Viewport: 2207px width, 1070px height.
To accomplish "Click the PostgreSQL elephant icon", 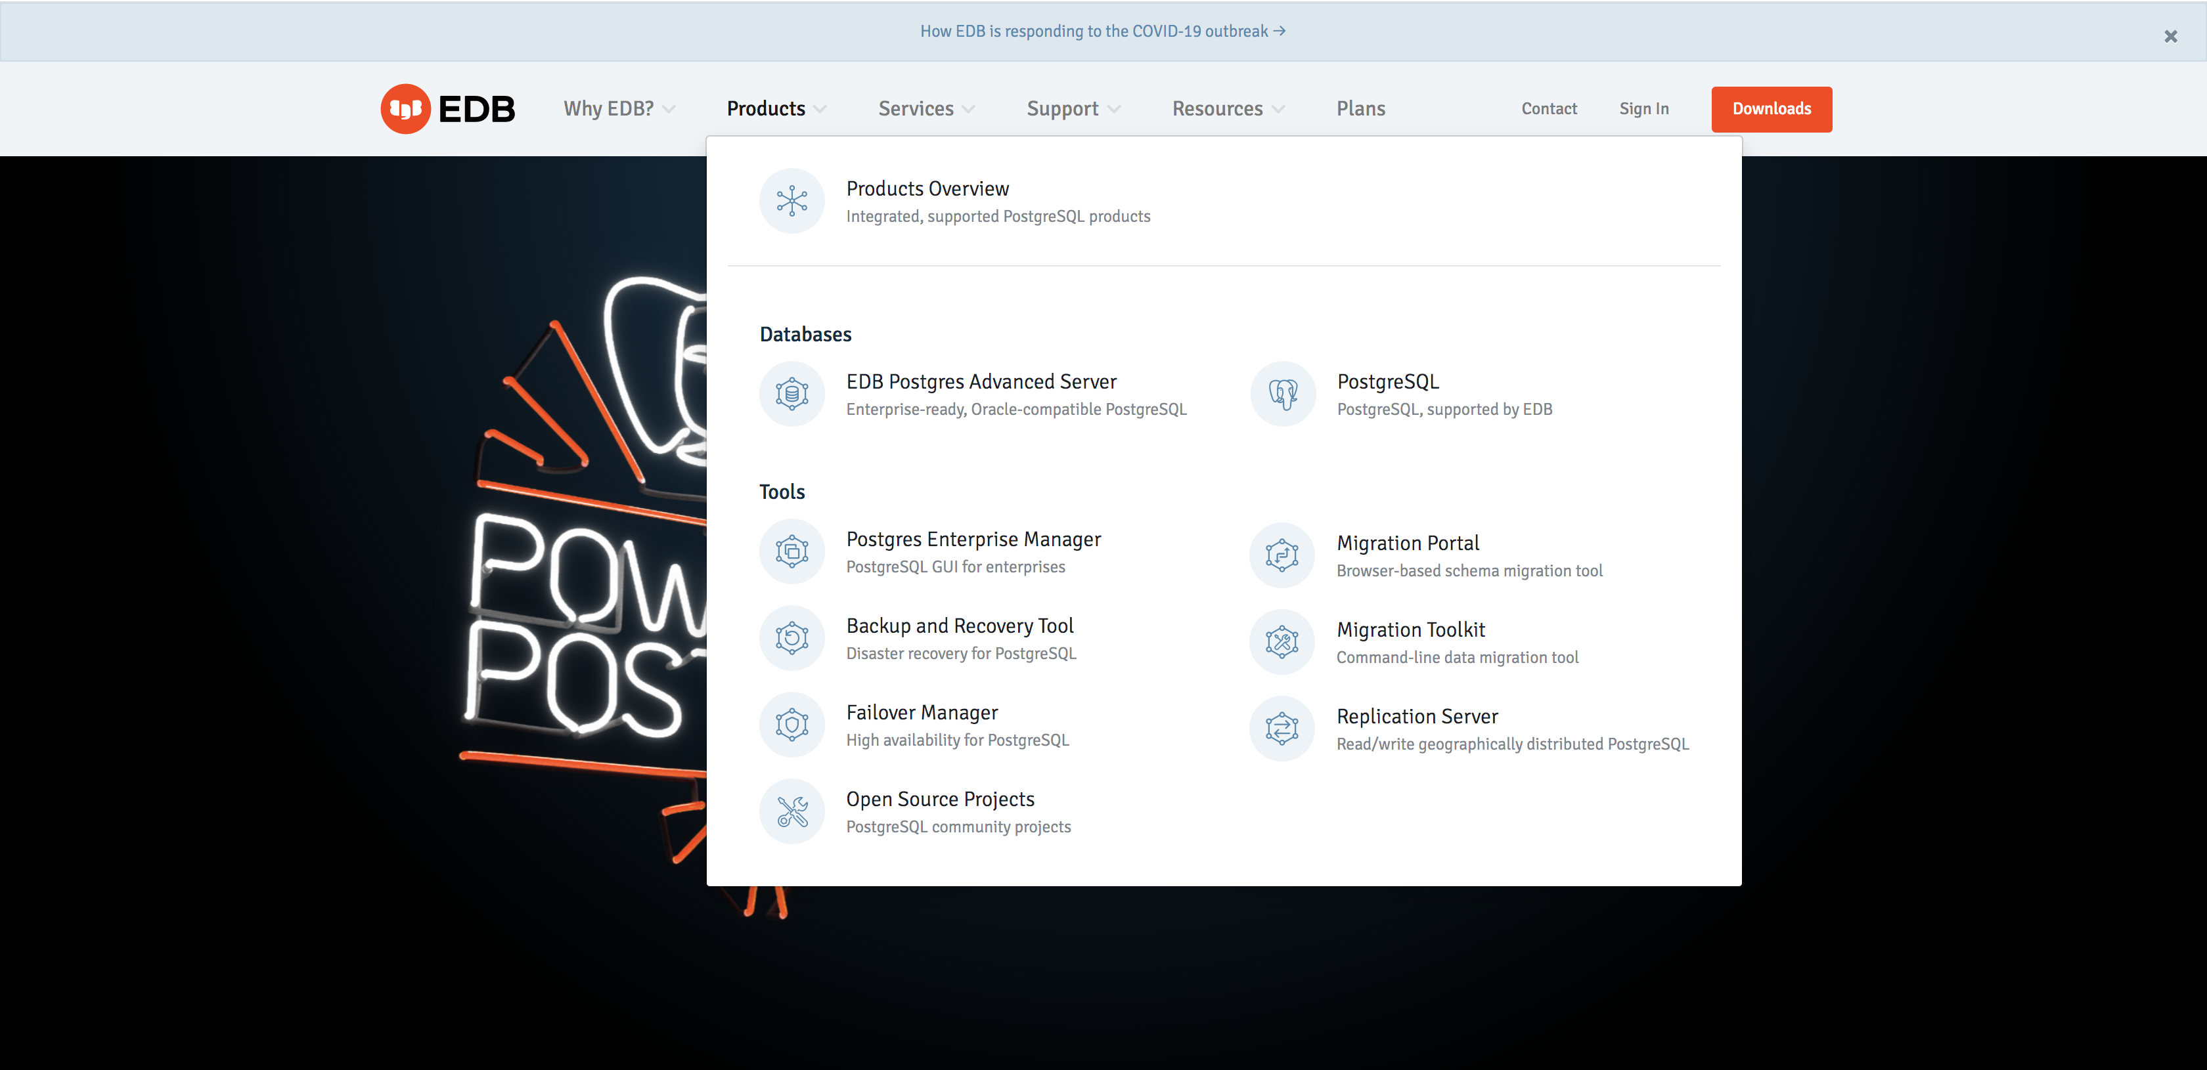I will (x=1283, y=394).
